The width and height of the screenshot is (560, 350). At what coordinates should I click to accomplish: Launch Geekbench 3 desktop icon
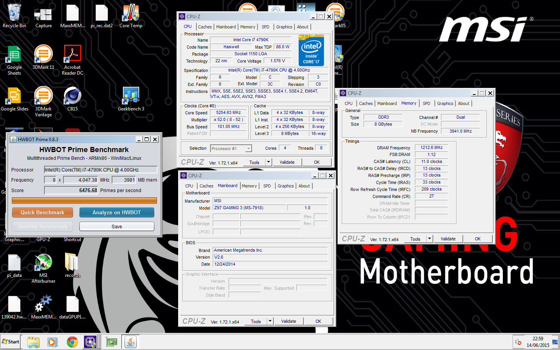tap(131, 99)
